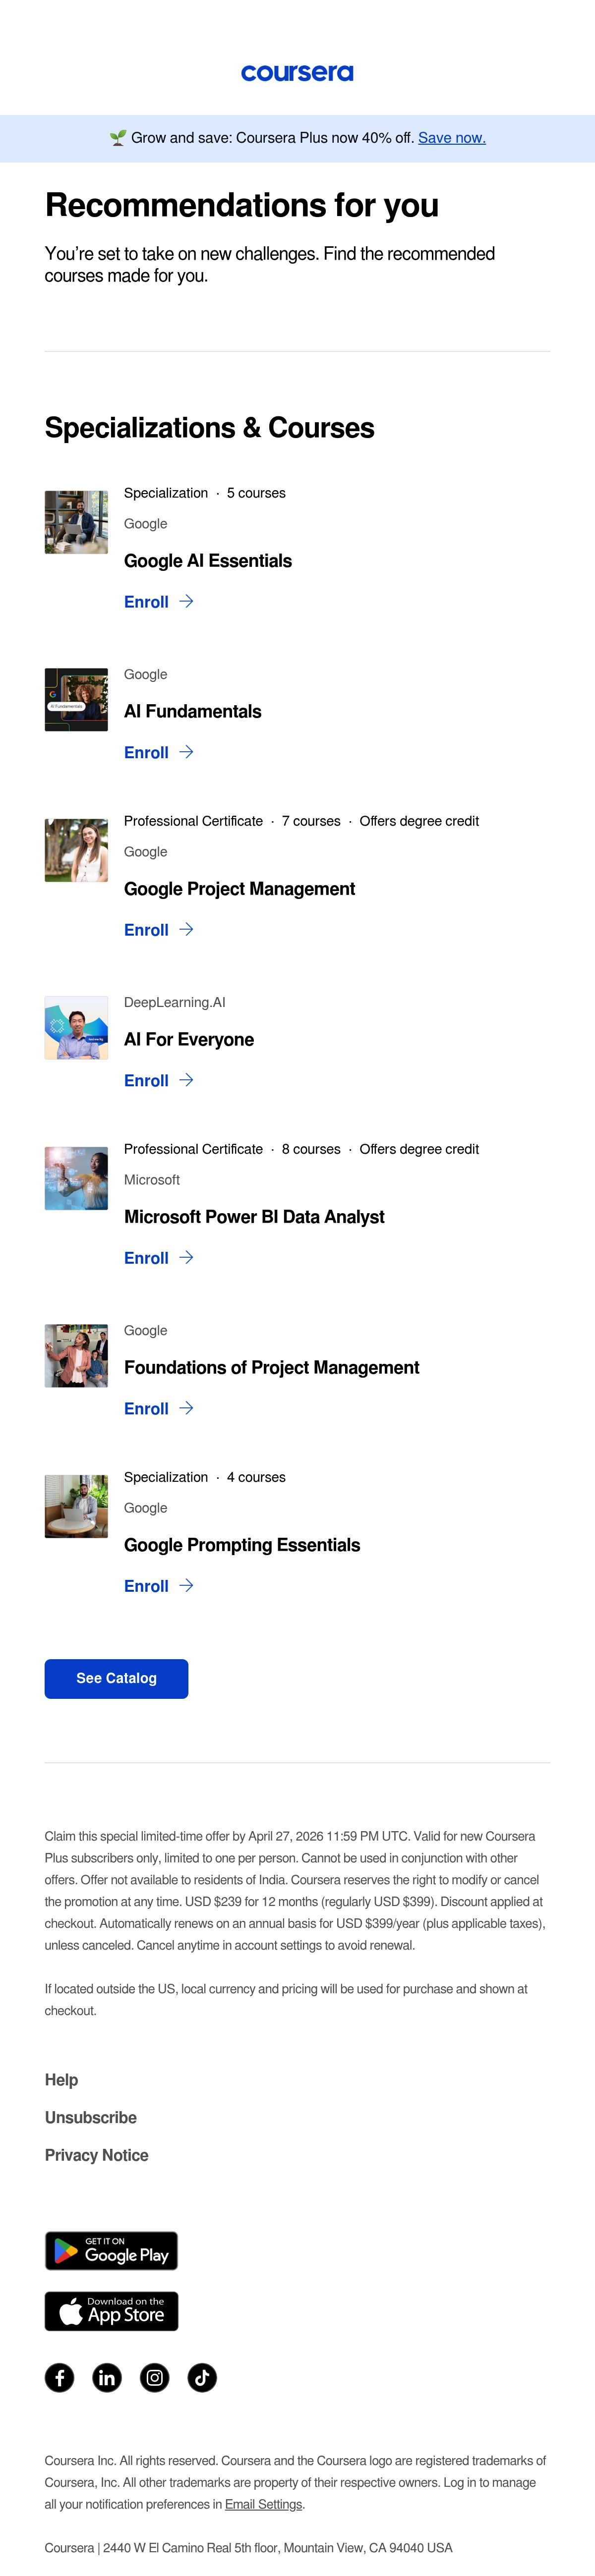Open the Instagram social icon
The height and width of the screenshot is (2576, 595).
155,2377
